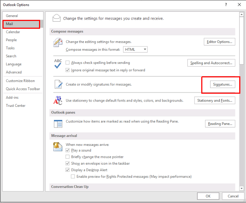
Task: Click the message arrival bell icon
Action: [x=58, y=147]
